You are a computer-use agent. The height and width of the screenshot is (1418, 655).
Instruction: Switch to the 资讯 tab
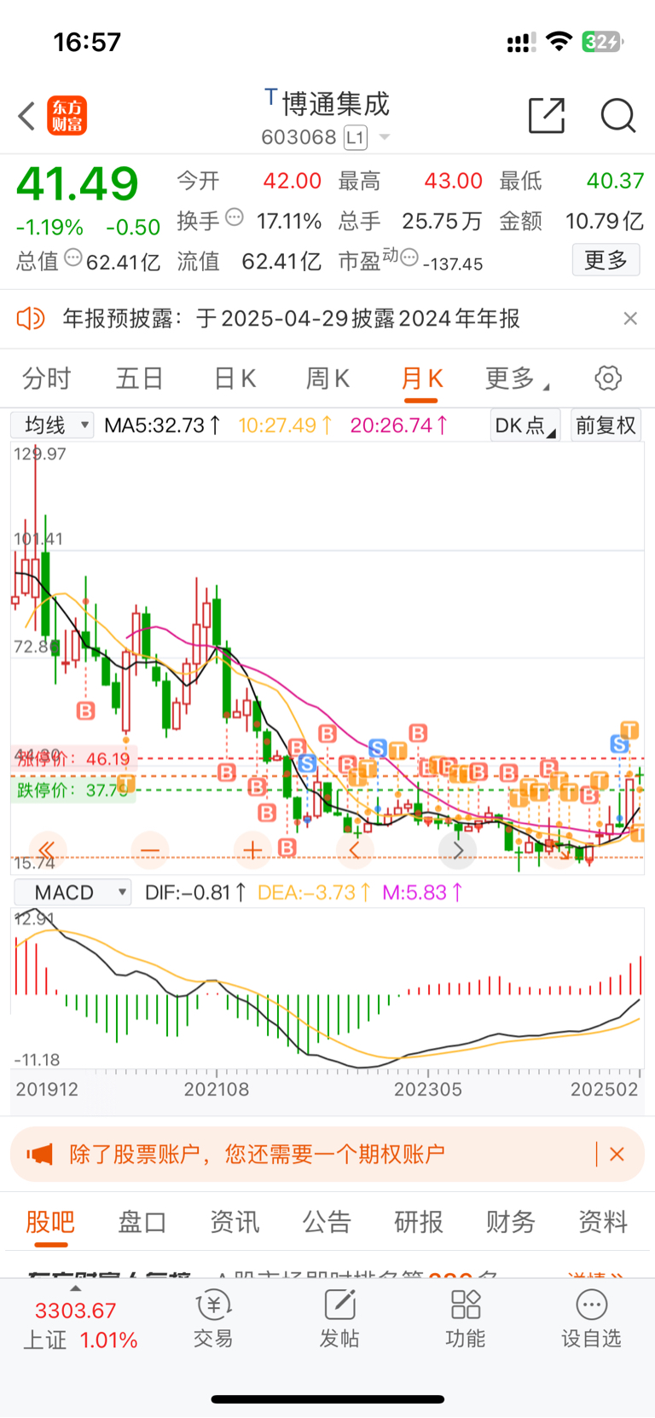[235, 1221]
